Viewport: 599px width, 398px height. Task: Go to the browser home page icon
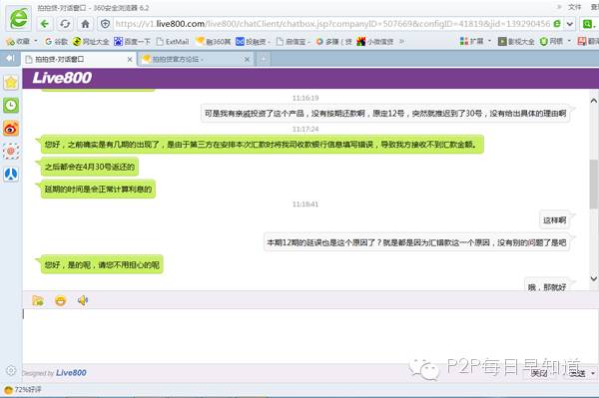point(85,24)
